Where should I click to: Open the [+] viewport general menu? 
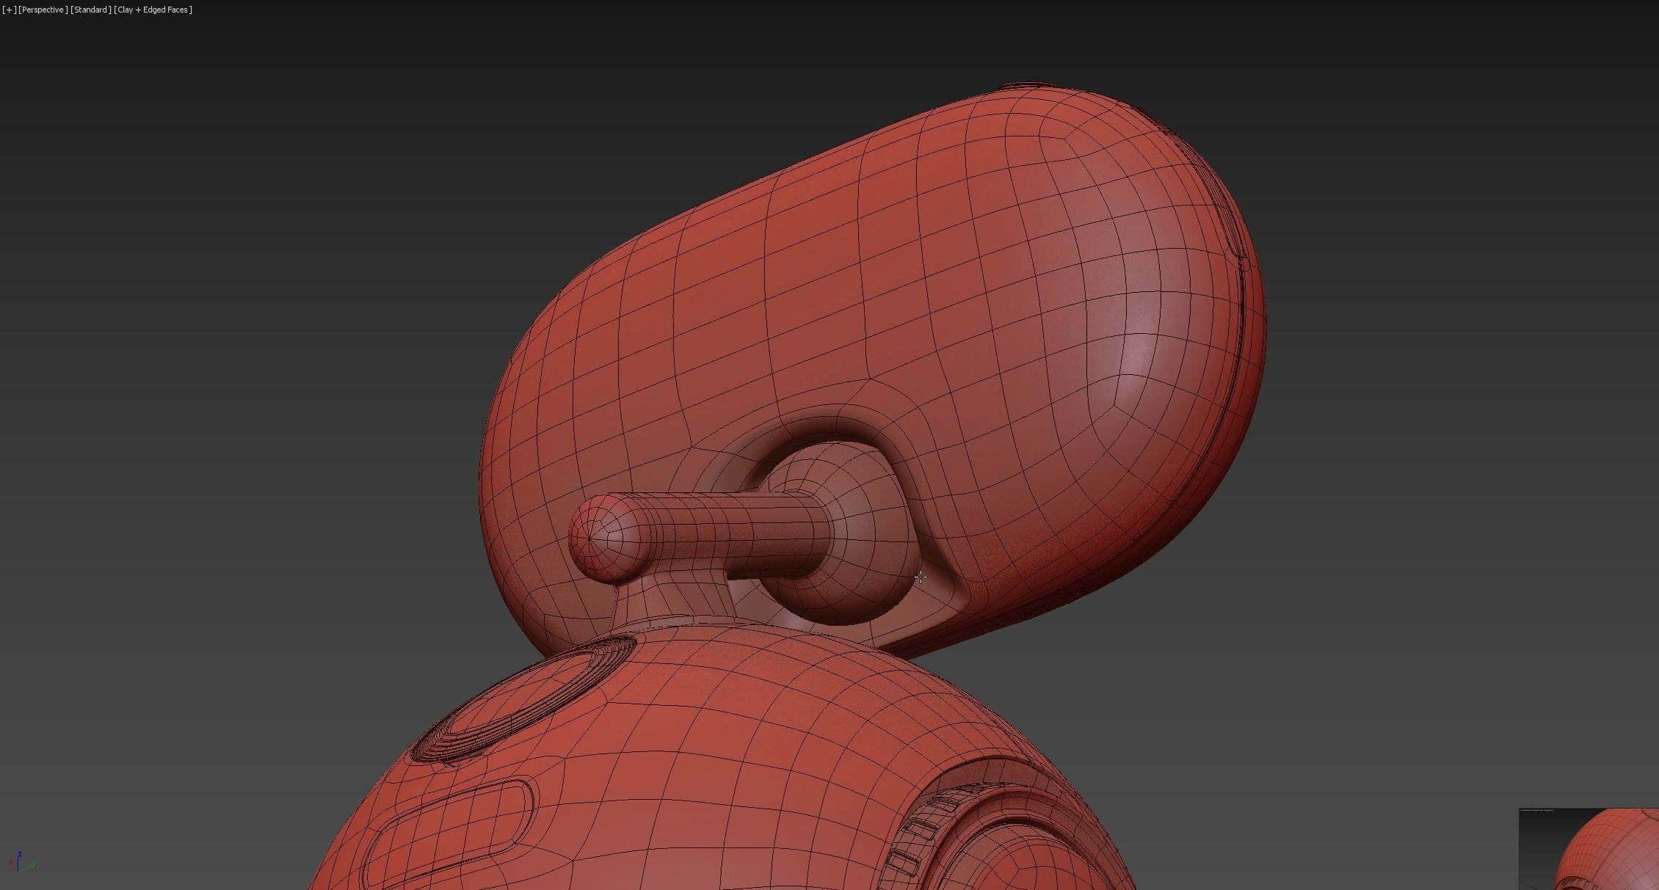click(9, 10)
